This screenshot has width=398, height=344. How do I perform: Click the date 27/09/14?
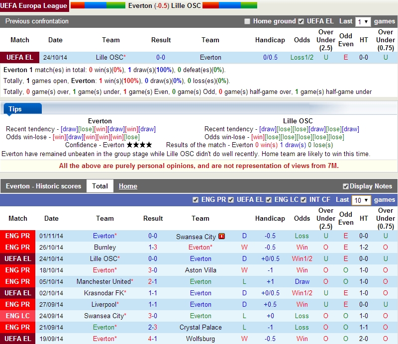(x=51, y=304)
